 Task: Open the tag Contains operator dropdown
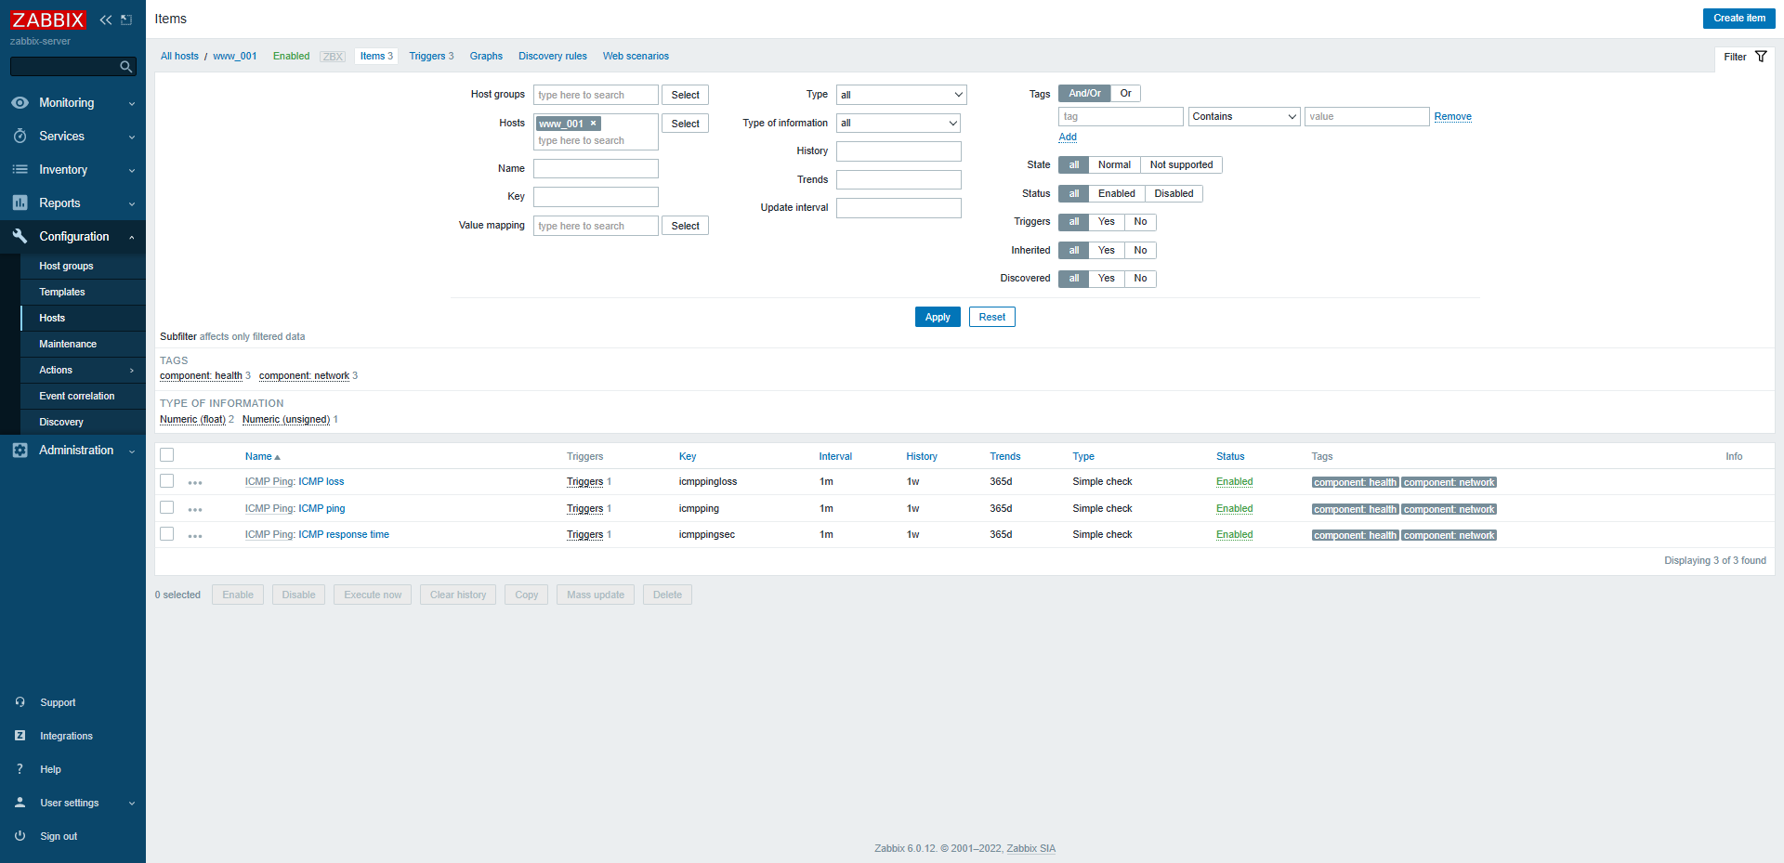point(1244,117)
